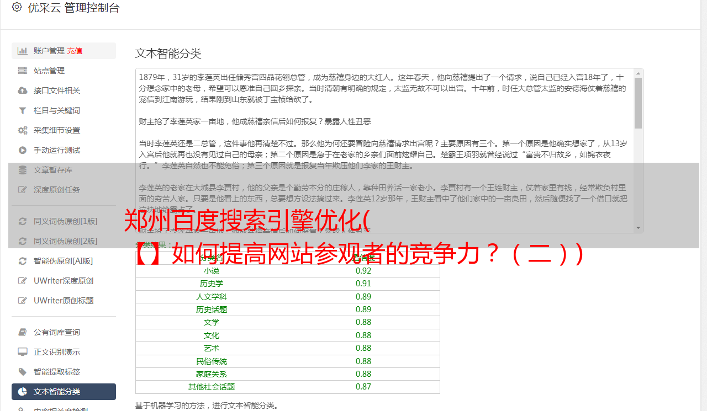This screenshot has height=411, width=707.
Task: Click the 其他社会话题 category cell
Action: (212, 387)
